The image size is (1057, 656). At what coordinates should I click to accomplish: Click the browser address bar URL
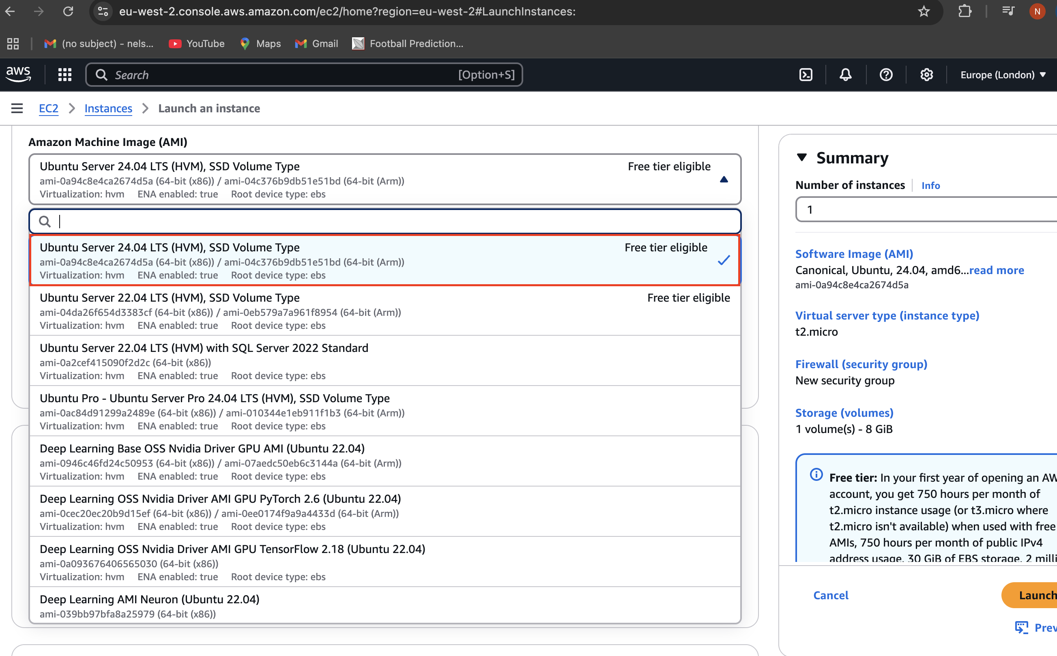(347, 11)
